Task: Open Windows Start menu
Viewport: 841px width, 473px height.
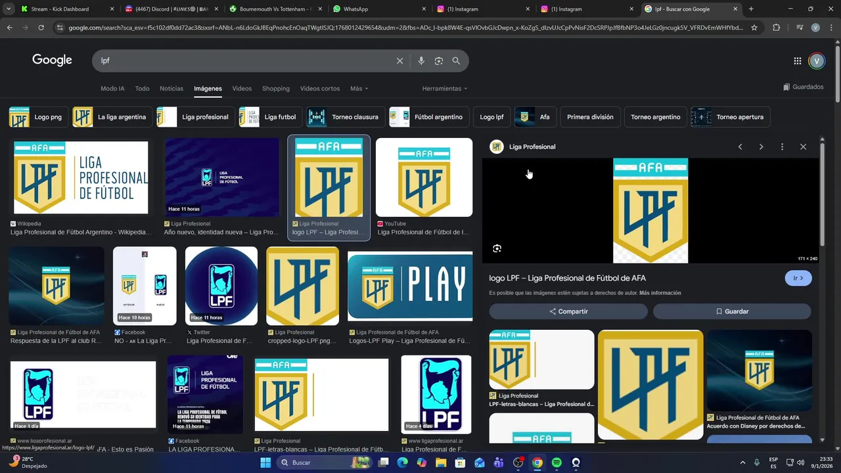Action: pos(265,462)
